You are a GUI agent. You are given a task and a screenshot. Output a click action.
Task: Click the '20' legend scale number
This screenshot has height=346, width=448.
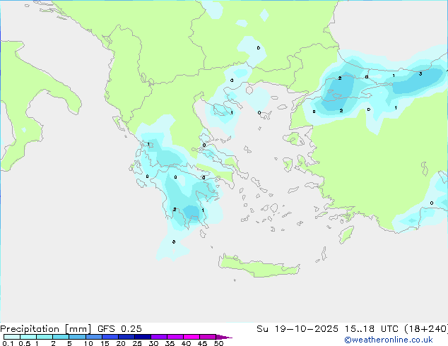[x=121, y=343]
